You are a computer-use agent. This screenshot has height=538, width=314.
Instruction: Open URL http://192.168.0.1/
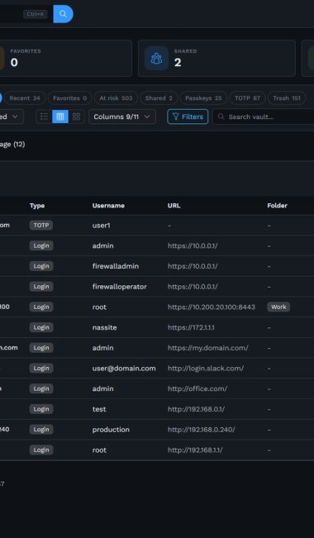pyautogui.click(x=196, y=409)
